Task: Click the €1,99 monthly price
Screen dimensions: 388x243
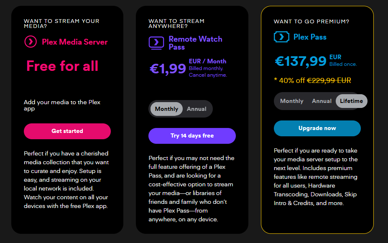Action: tap(168, 68)
